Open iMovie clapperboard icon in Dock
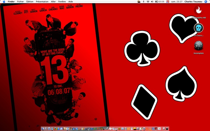This screenshot has width=210, height=131. coord(73,129)
